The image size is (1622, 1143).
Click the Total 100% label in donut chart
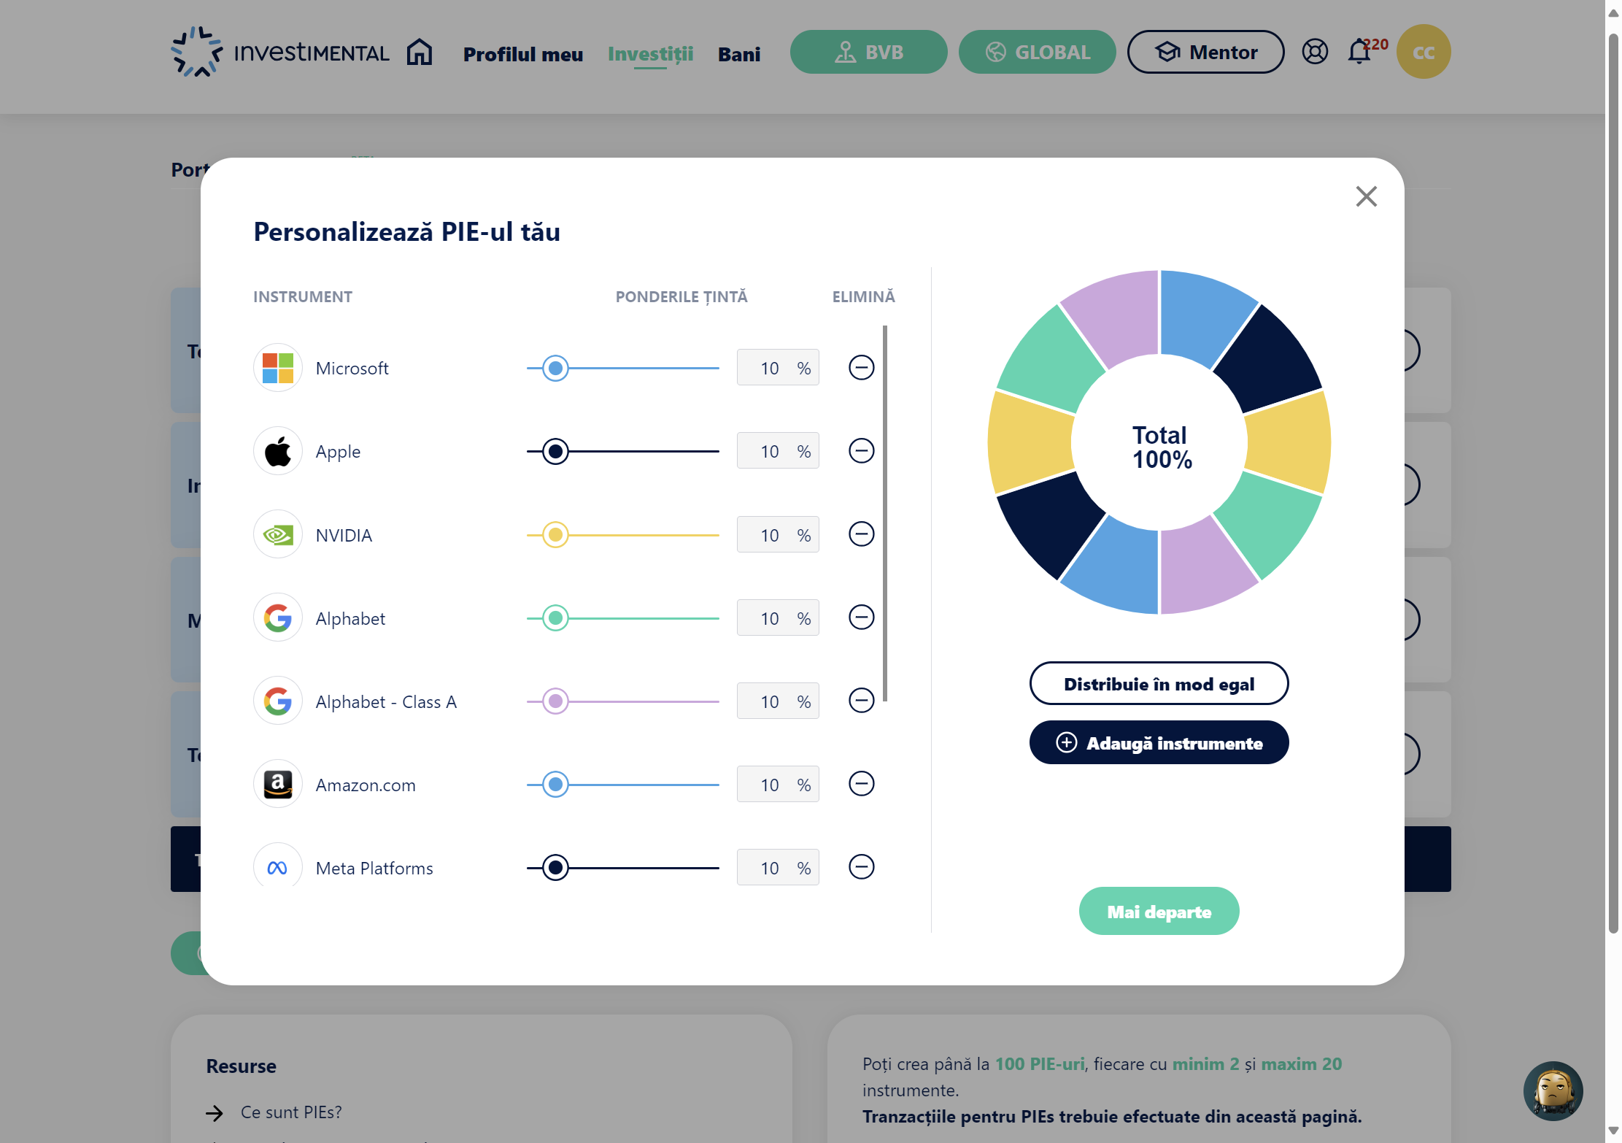pyautogui.click(x=1162, y=447)
